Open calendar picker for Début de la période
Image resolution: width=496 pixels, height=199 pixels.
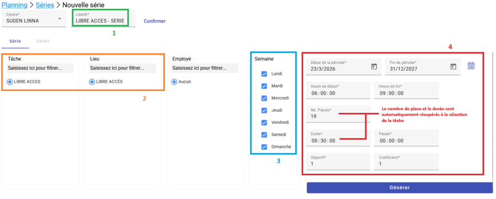pos(374,67)
